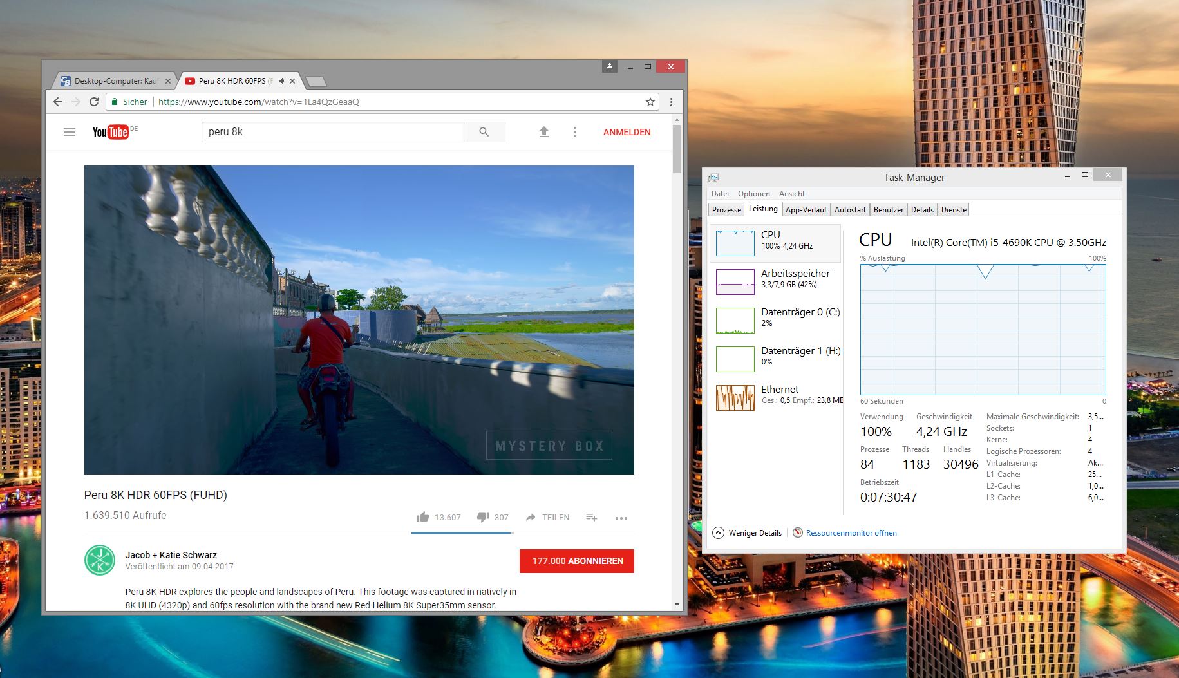The width and height of the screenshot is (1179, 678).
Task: Go back in the Chrome browser
Action: (x=58, y=102)
